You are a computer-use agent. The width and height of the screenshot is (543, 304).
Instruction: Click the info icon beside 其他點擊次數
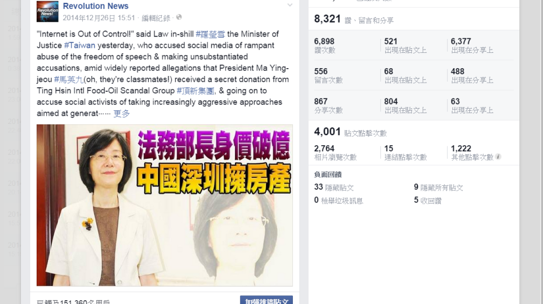coord(498,157)
